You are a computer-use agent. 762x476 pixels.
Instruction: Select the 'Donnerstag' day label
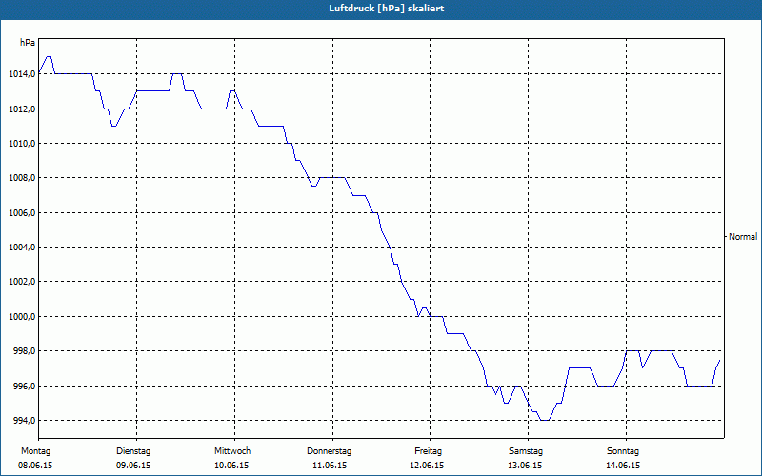coord(330,450)
